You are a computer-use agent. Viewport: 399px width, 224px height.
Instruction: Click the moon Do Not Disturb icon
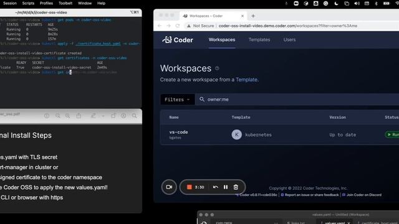click(336, 3)
